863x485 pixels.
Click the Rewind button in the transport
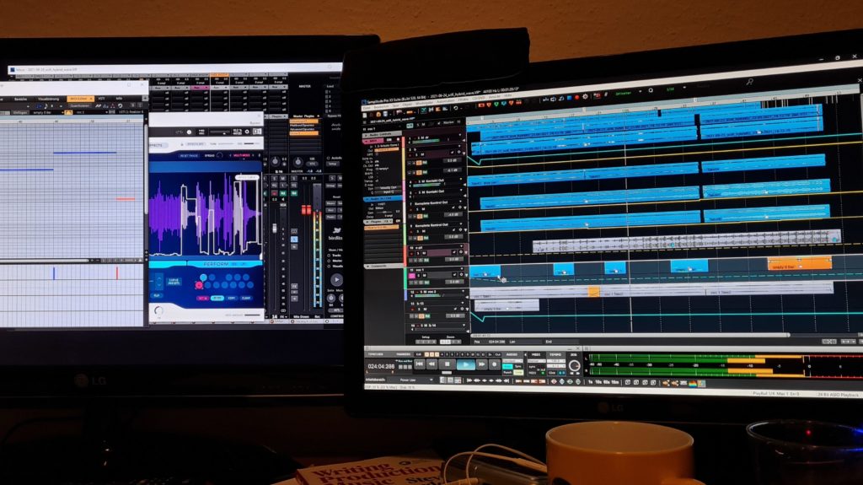click(431, 364)
